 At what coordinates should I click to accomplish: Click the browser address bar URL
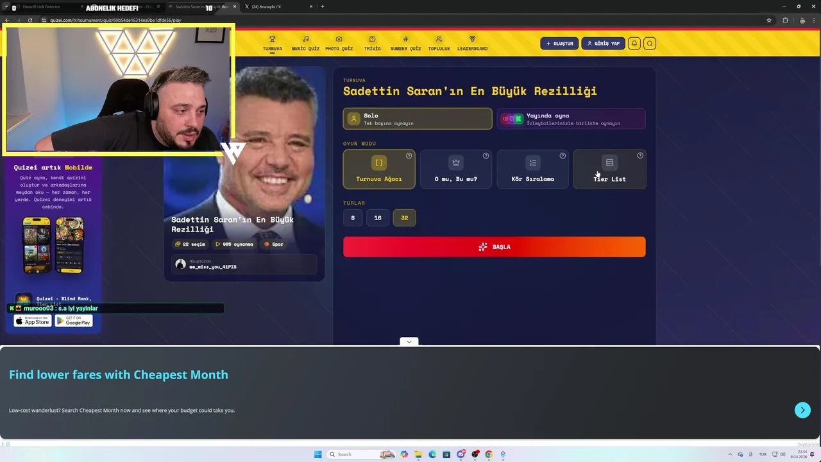click(115, 20)
